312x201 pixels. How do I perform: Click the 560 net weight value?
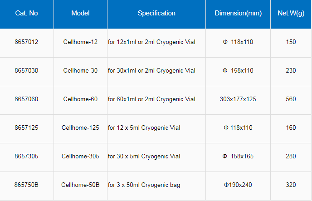291,99
